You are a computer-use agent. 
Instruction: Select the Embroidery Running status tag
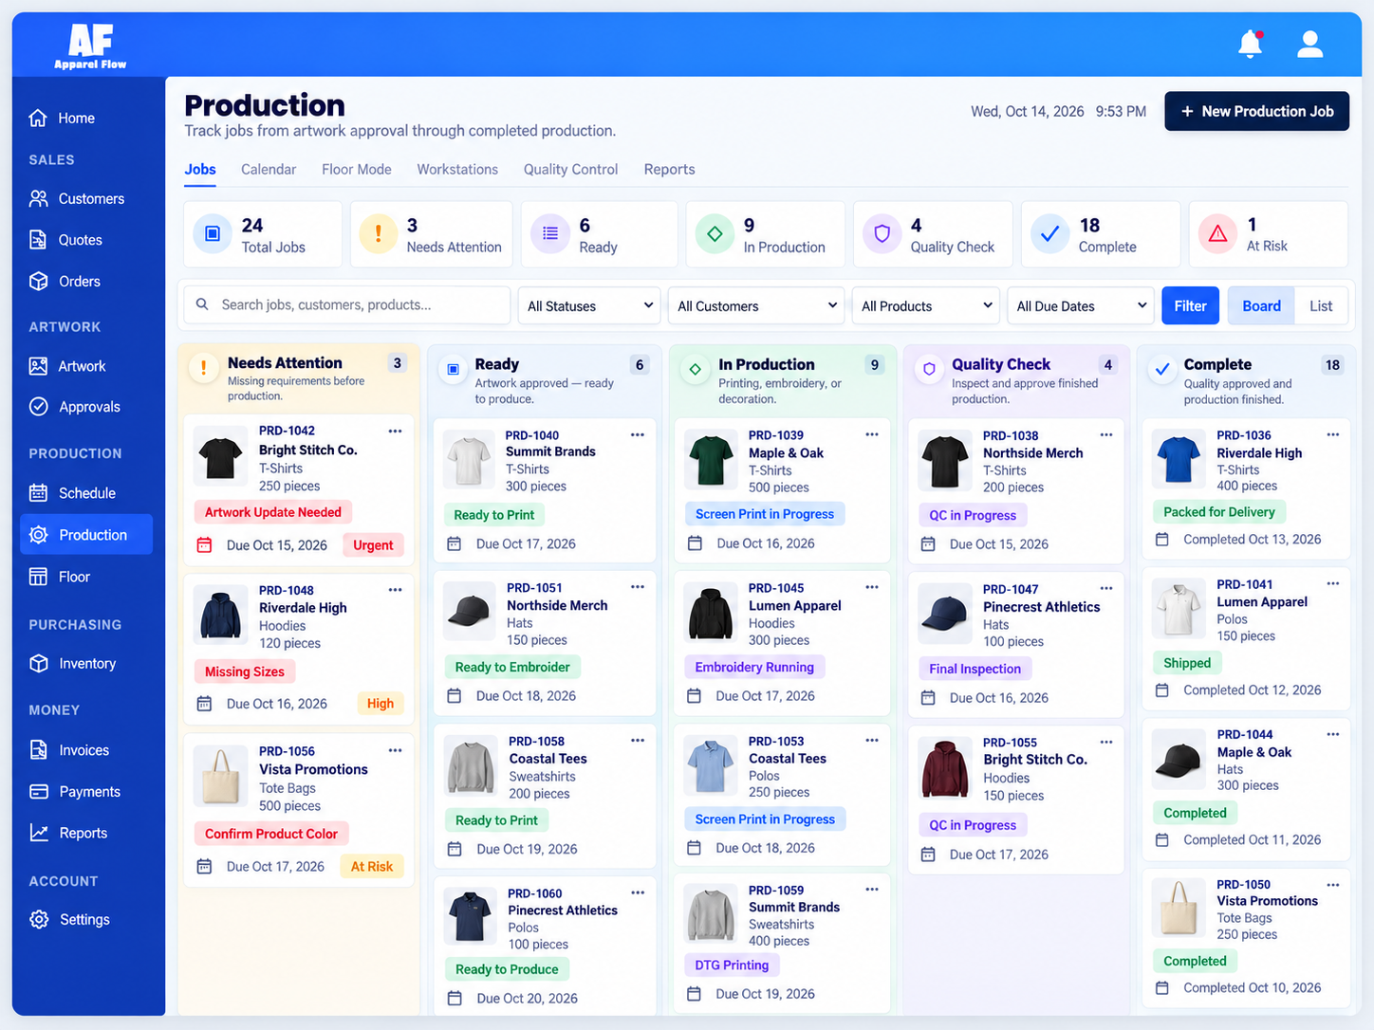754,667
